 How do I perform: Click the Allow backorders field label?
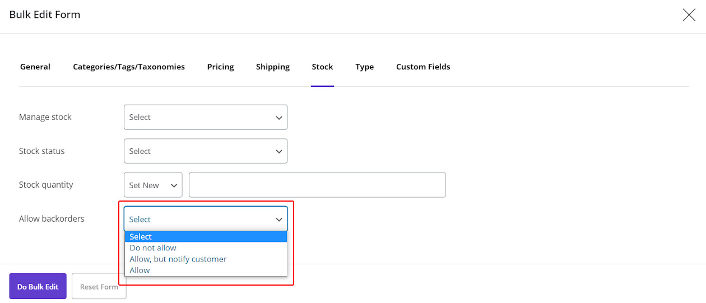click(x=52, y=218)
